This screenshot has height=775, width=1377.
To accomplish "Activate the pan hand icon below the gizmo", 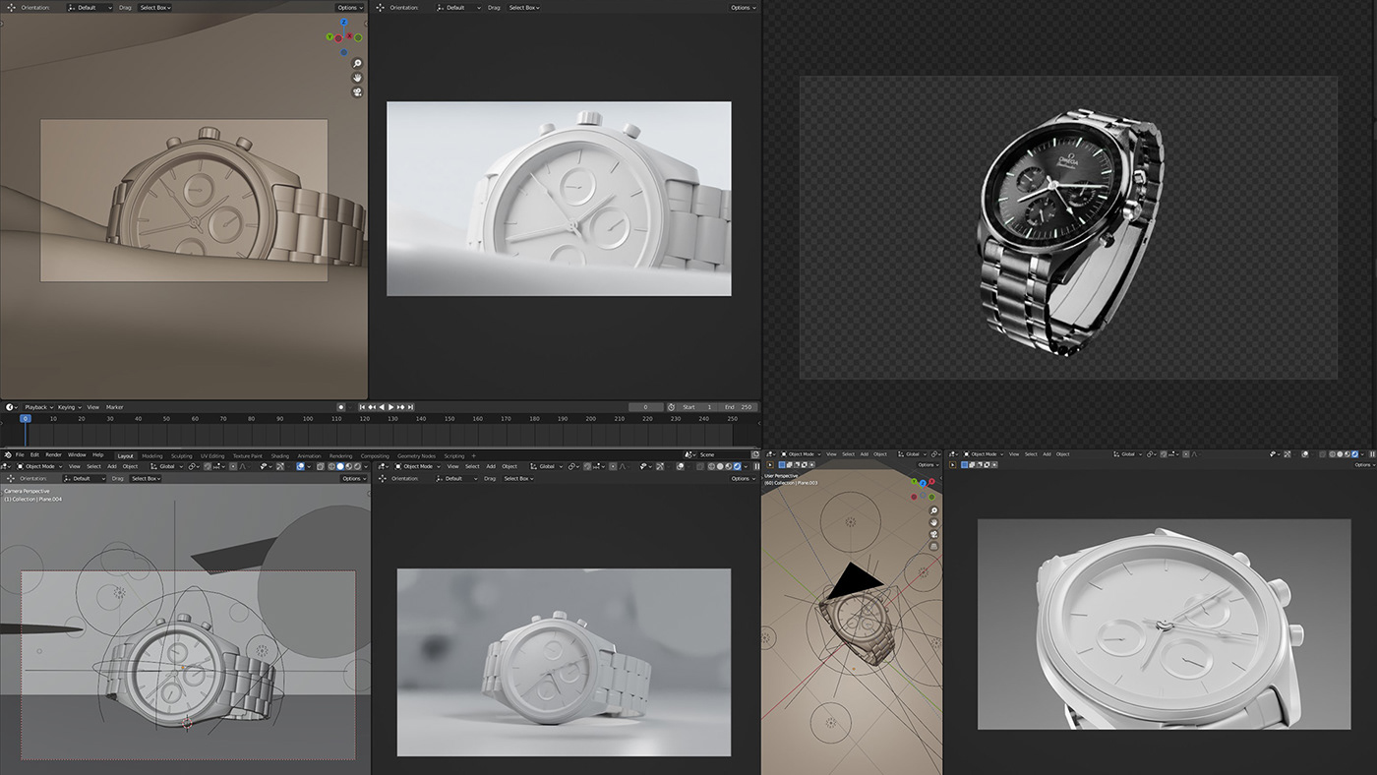I will [357, 78].
